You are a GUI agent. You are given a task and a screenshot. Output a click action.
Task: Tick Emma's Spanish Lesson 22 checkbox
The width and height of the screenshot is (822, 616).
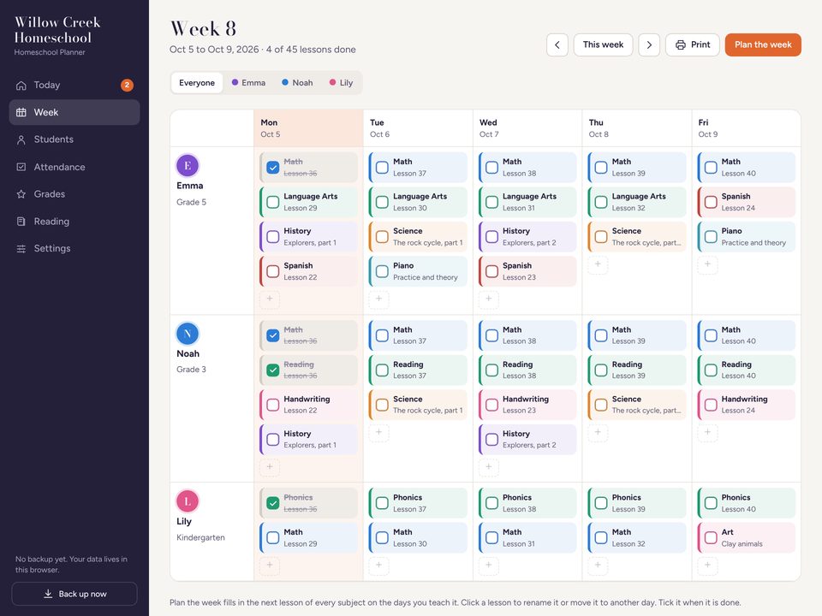tap(272, 271)
